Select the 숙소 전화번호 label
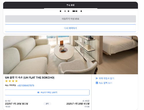 click(x=10, y=85)
